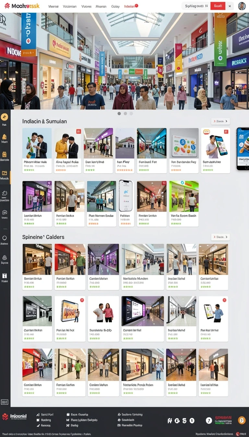Open the red Iidealan item with notification badge
Viewport: 249px width, 437px height.
(131, 6)
